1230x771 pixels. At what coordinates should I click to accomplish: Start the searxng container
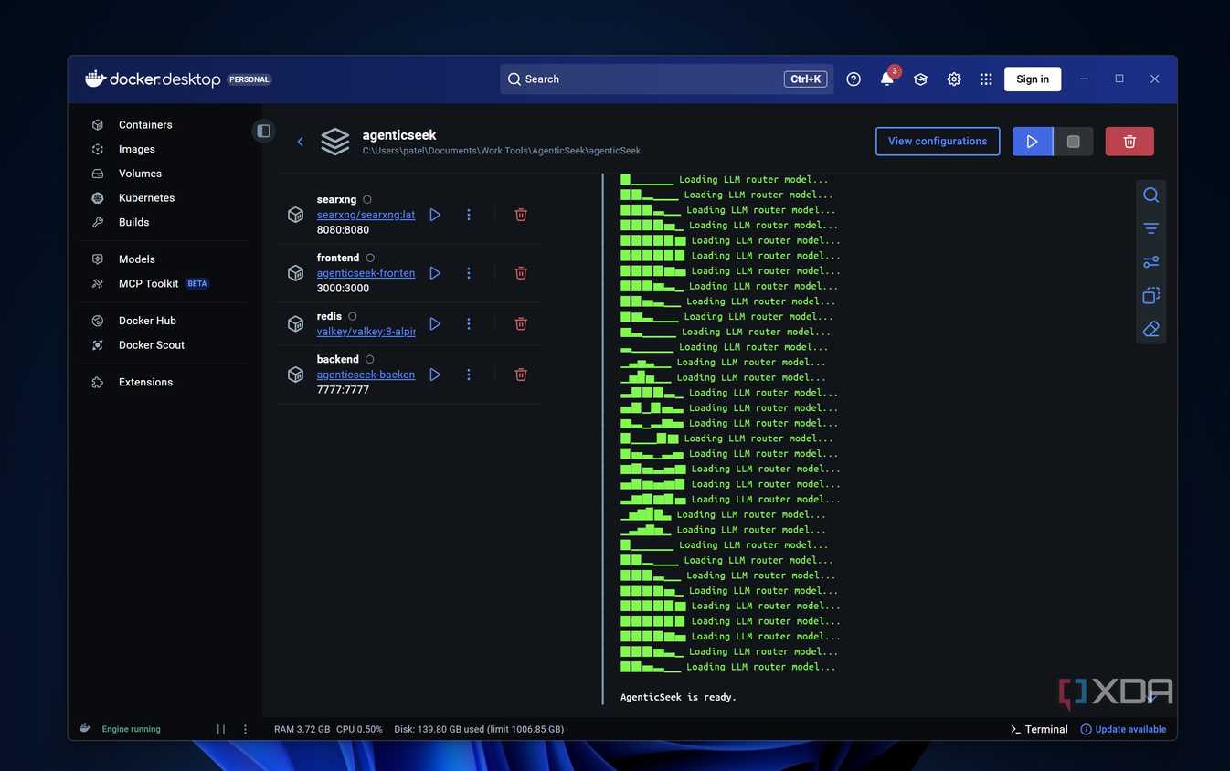pos(435,215)
